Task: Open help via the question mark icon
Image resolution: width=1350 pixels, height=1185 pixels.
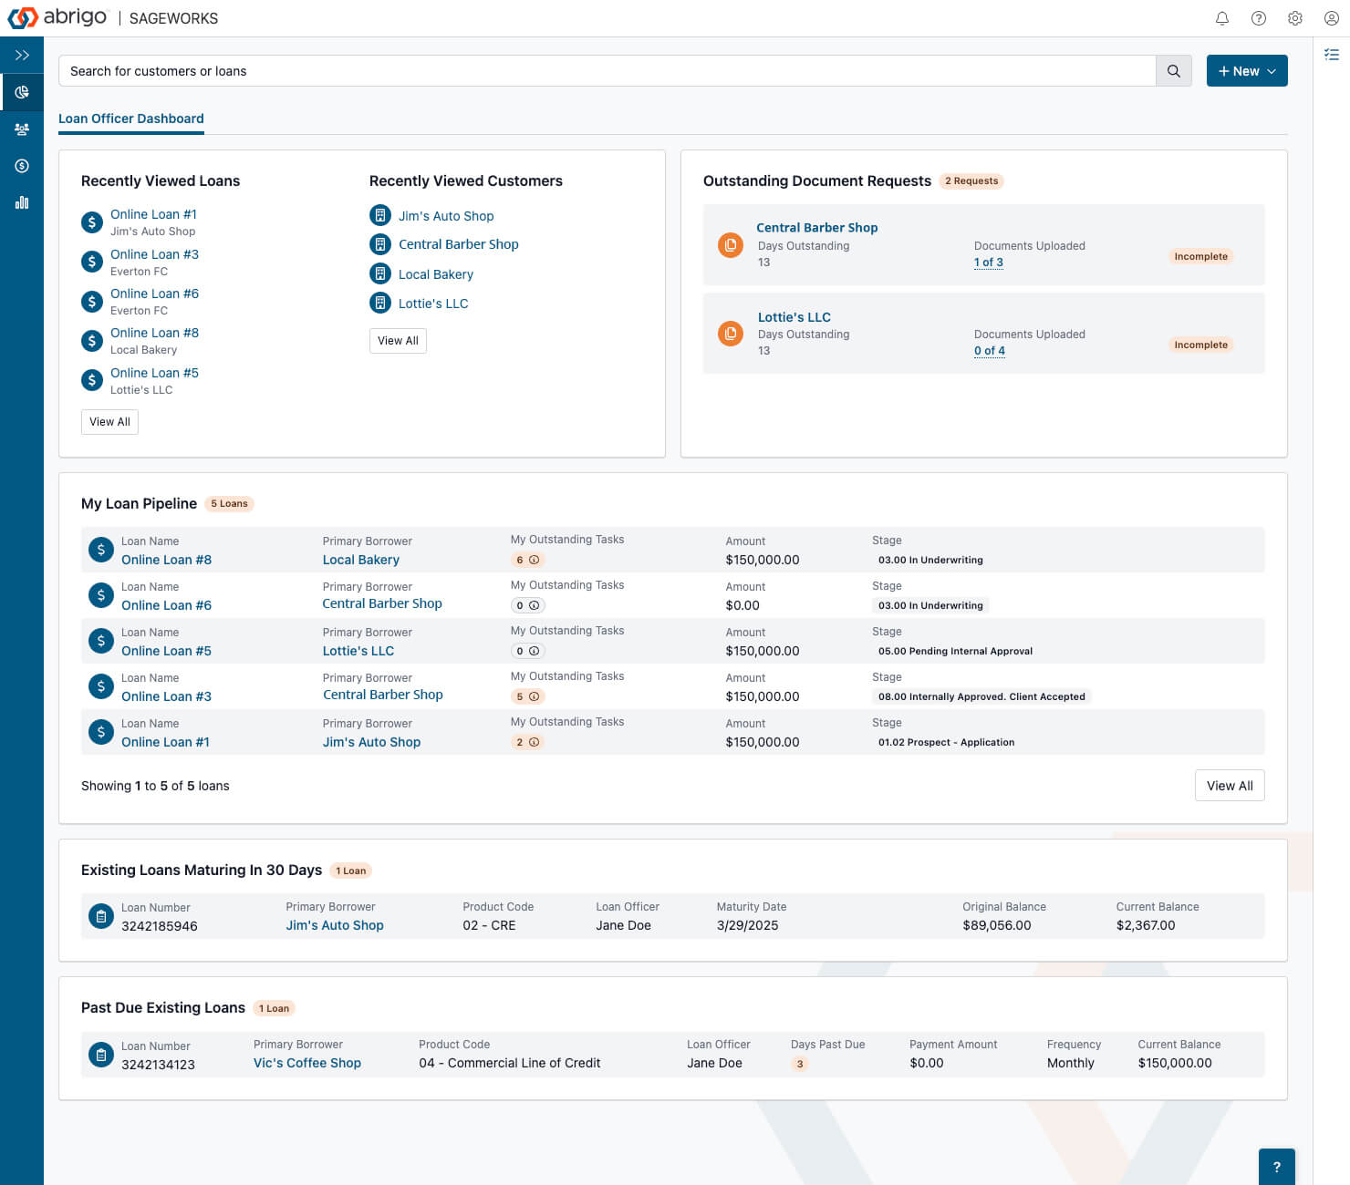Action: click(1259, 18)
